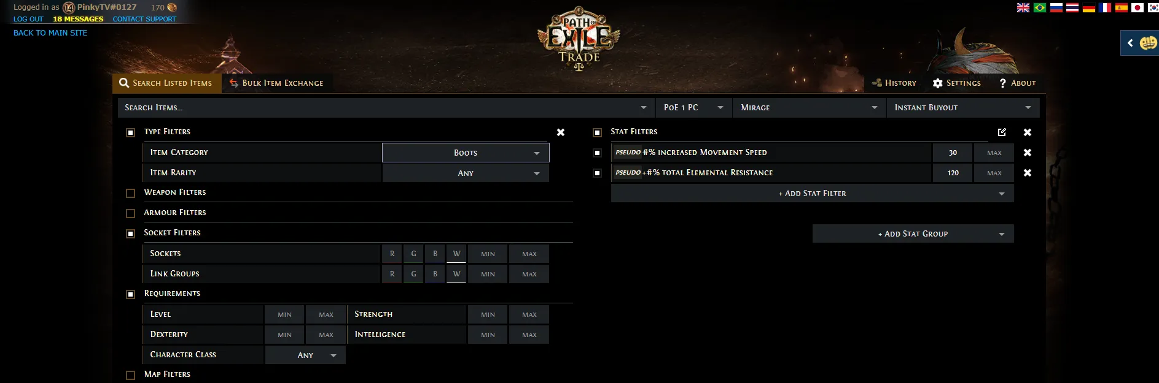
Task: Choose the French flag language option
Action: pyautogui.click(x=1105, y=8)
